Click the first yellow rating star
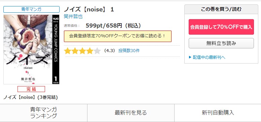Image resolution: width=261 pixels, height=122 pixels. (x=68, y=51)
